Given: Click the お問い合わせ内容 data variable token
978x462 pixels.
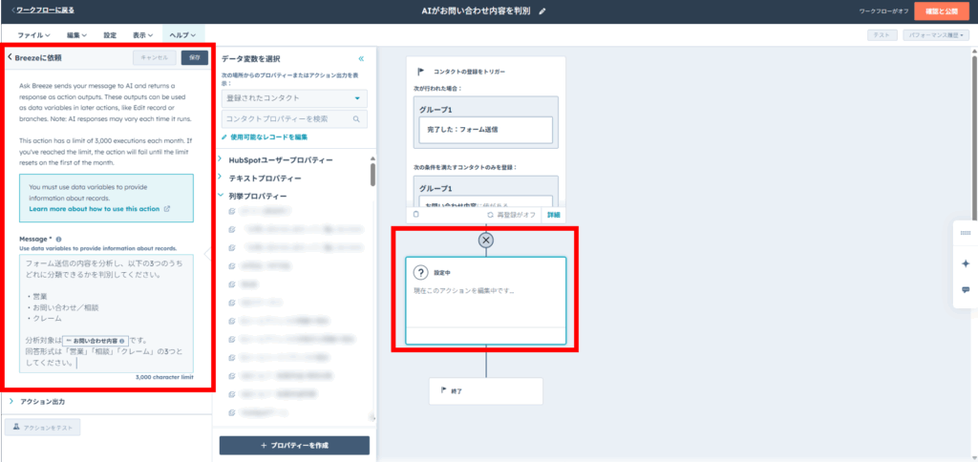Looking at the screenshot, I should coord(95,341).
